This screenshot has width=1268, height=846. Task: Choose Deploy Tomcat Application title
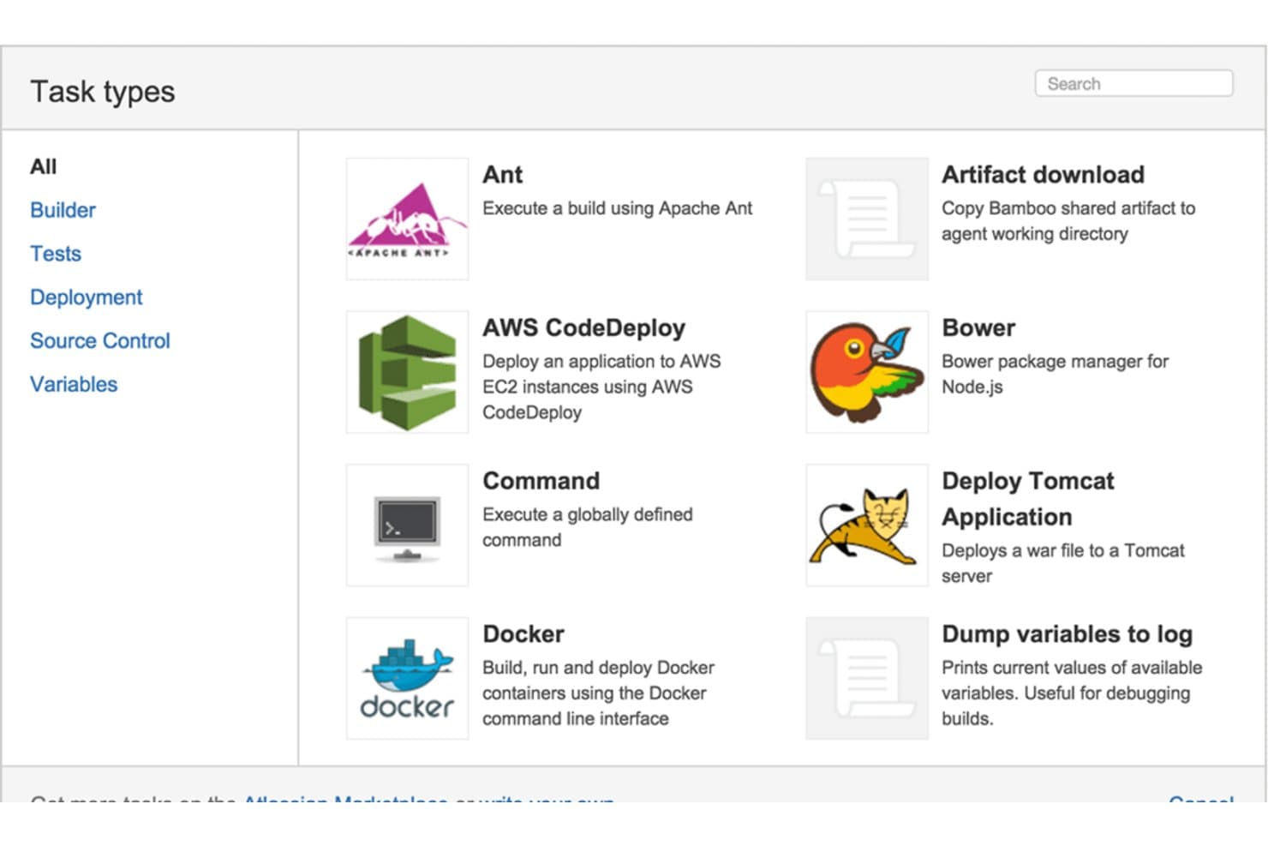point(1028,499)
